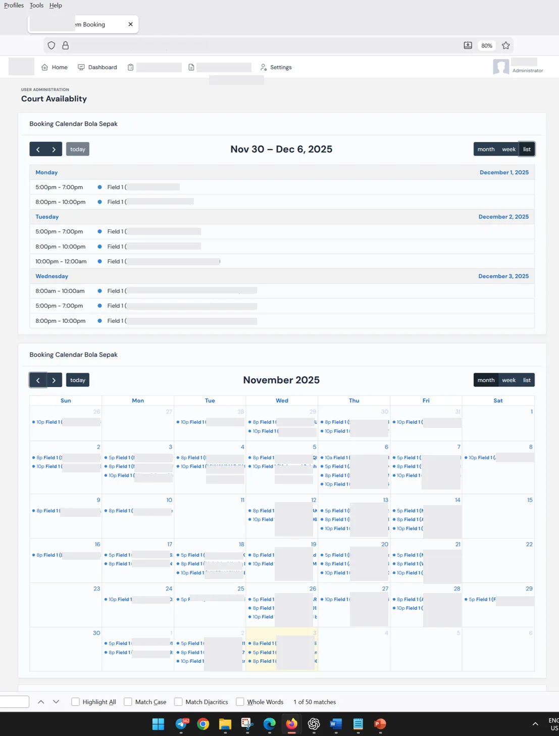Click the Nov 29 5p Field 1 event

(499, 600)
